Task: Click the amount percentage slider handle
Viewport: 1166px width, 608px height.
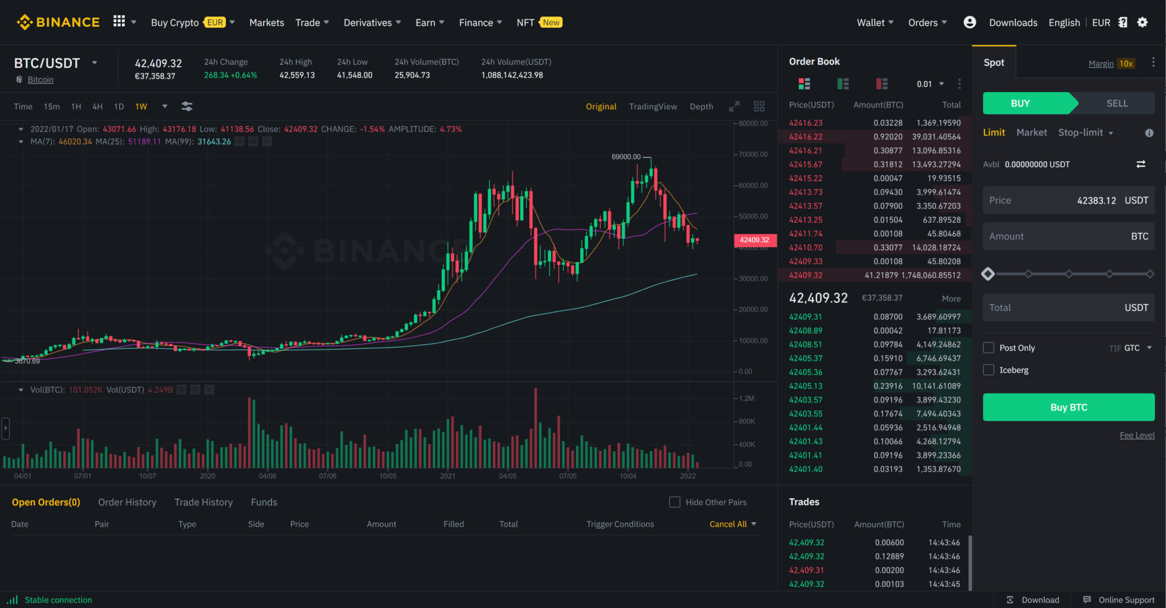Action: coord(988,274)
